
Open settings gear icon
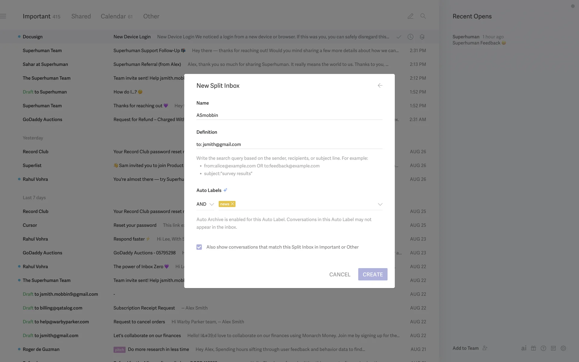(563, 348)
